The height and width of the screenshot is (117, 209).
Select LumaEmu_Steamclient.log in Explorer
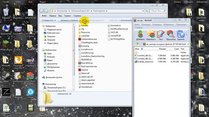click(91, 56)
